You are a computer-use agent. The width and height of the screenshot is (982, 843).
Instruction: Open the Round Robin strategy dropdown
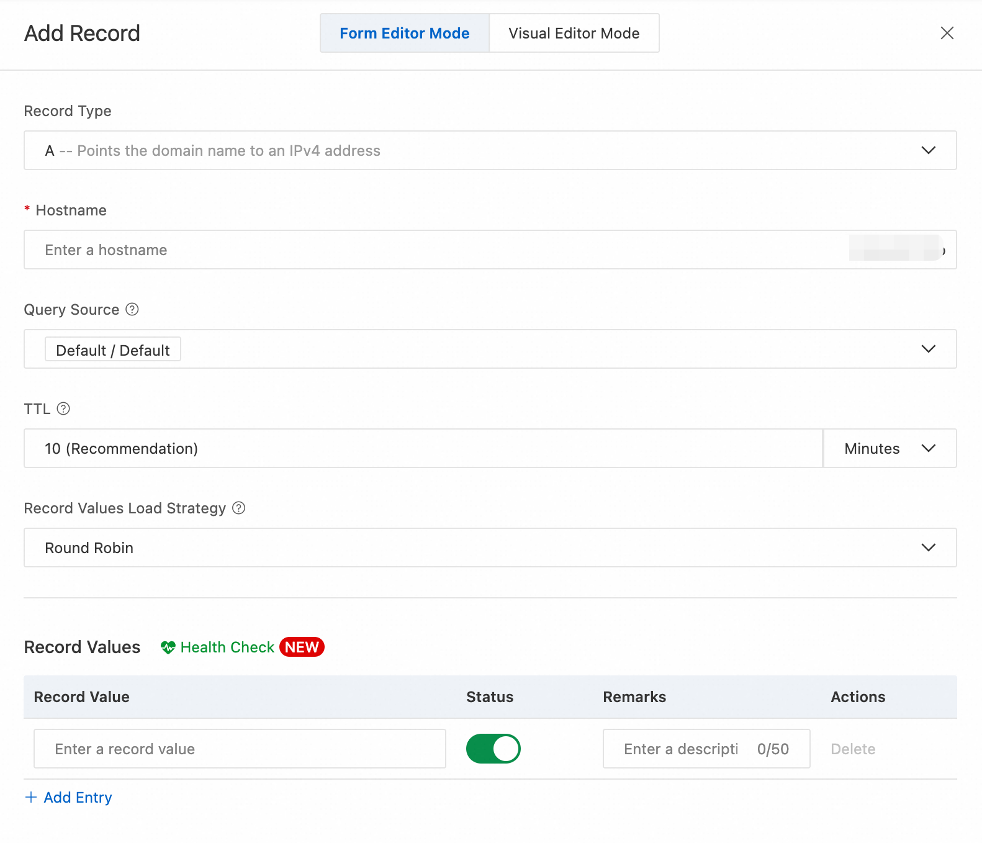point(490,548)
